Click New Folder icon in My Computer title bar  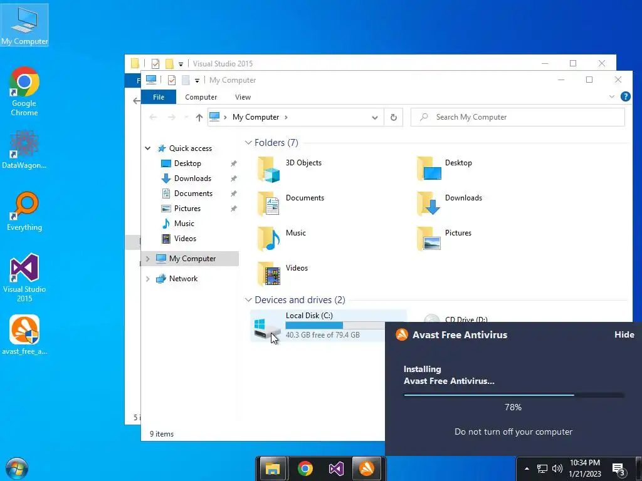click(x=186, y=80)
